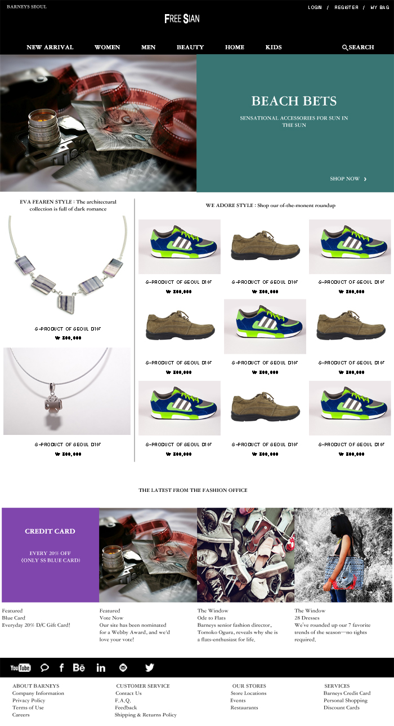Click the Free Sian logo

tap(182, 19)
